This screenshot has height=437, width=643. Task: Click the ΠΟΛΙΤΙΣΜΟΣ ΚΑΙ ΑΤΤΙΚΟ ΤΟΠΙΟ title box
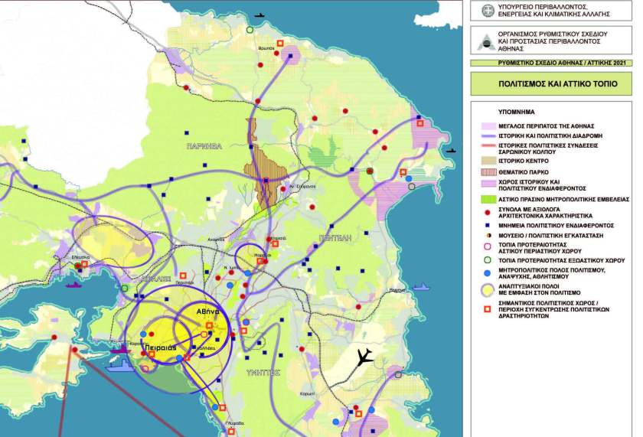pyautogui.click(x=551, y=83)
